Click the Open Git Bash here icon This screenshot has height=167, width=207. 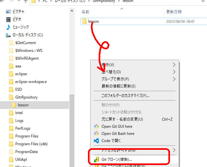tap(96, 134)
